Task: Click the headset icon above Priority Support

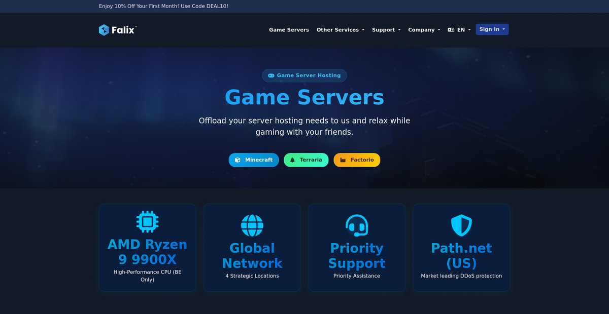Action: [x=357, y=225]
